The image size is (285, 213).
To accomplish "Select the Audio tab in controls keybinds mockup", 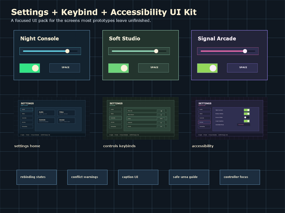I will (x=116, y=110).
